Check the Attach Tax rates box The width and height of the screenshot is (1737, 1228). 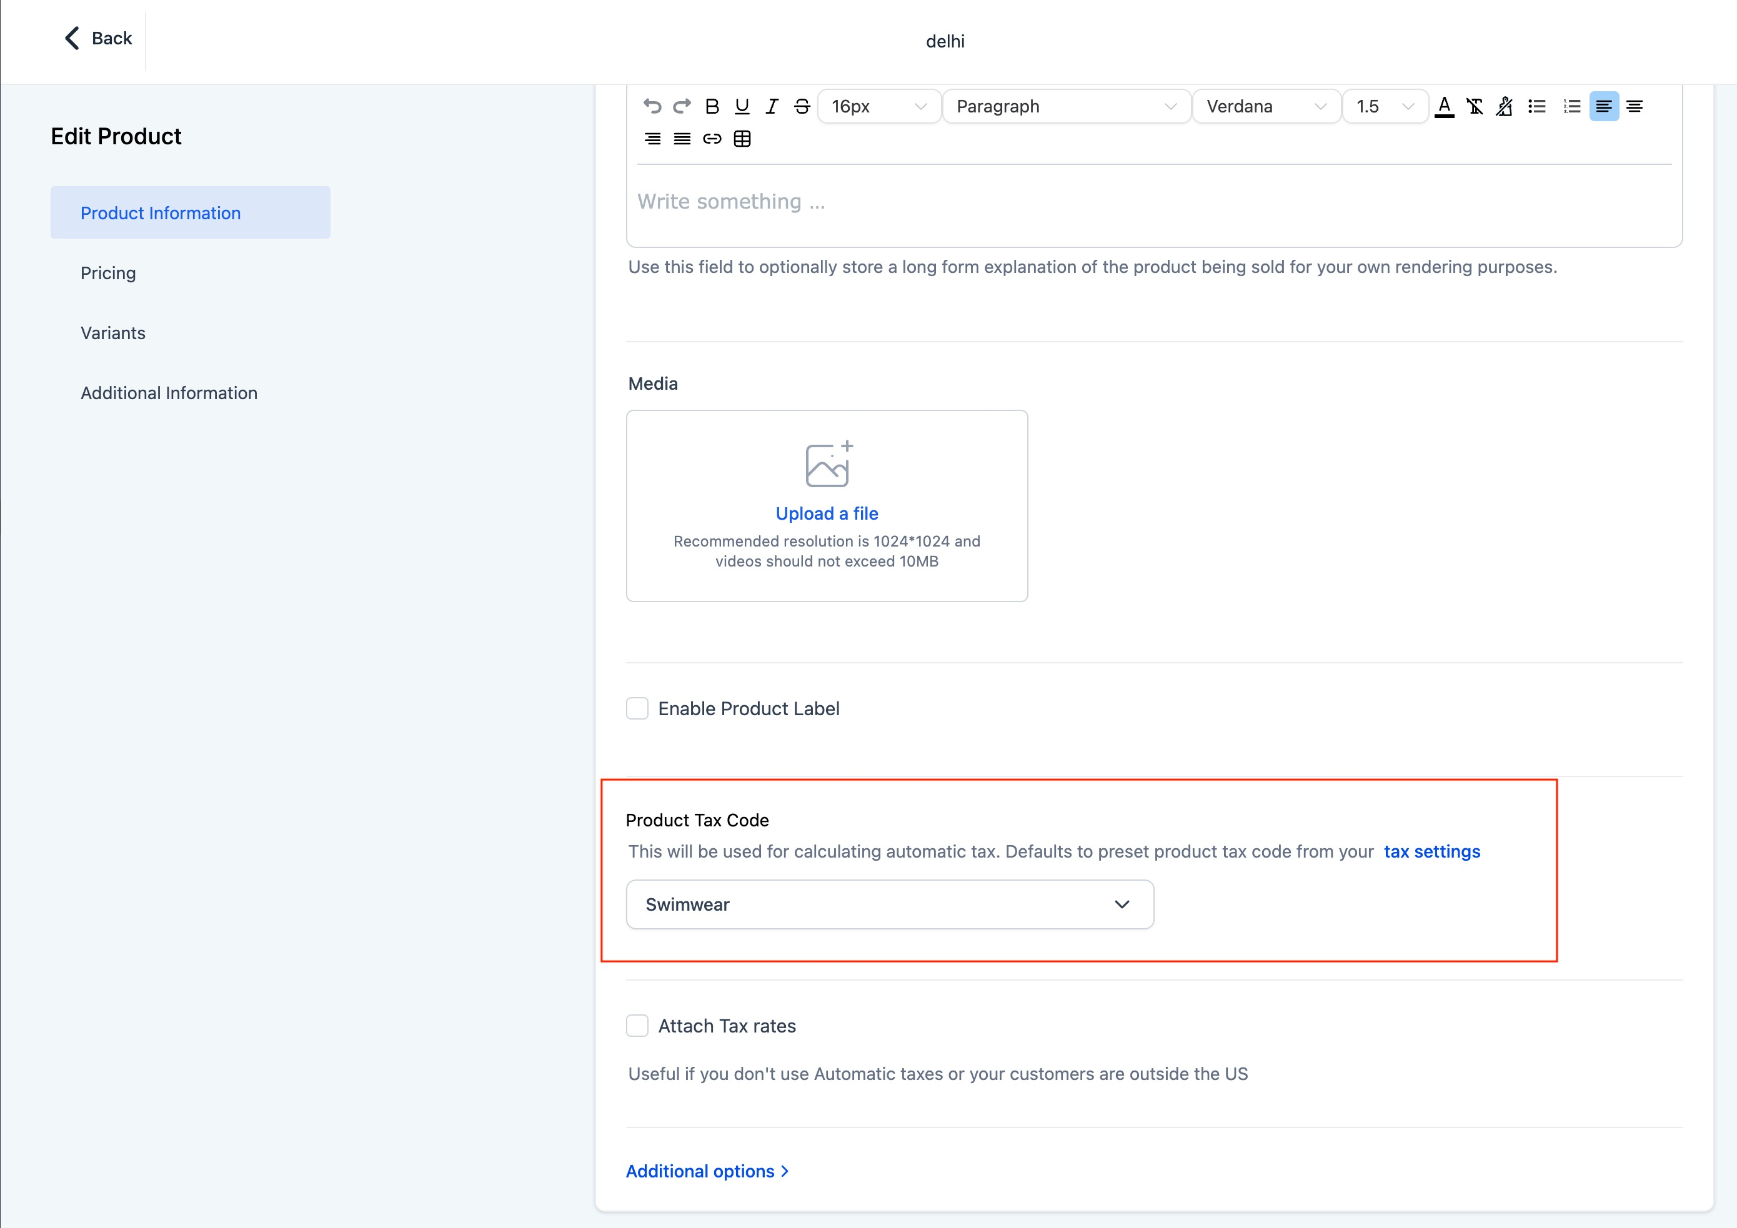click(637, 1026)
